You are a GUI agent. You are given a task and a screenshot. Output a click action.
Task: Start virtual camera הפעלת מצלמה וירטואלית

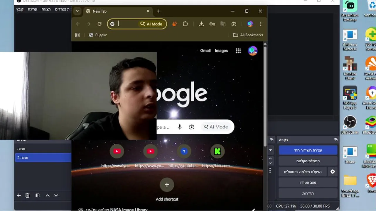coord(303,172)
